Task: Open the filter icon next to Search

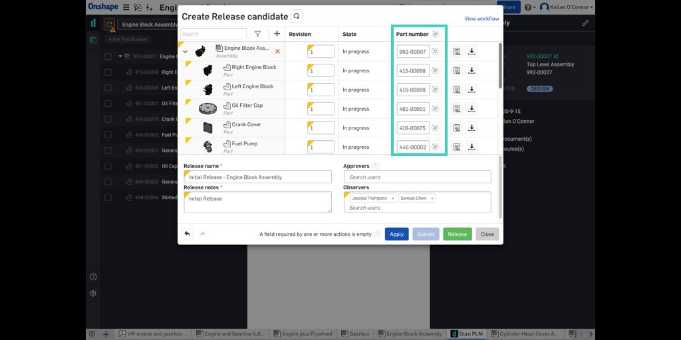Action: pyautogui.click(x=257, y=34)
